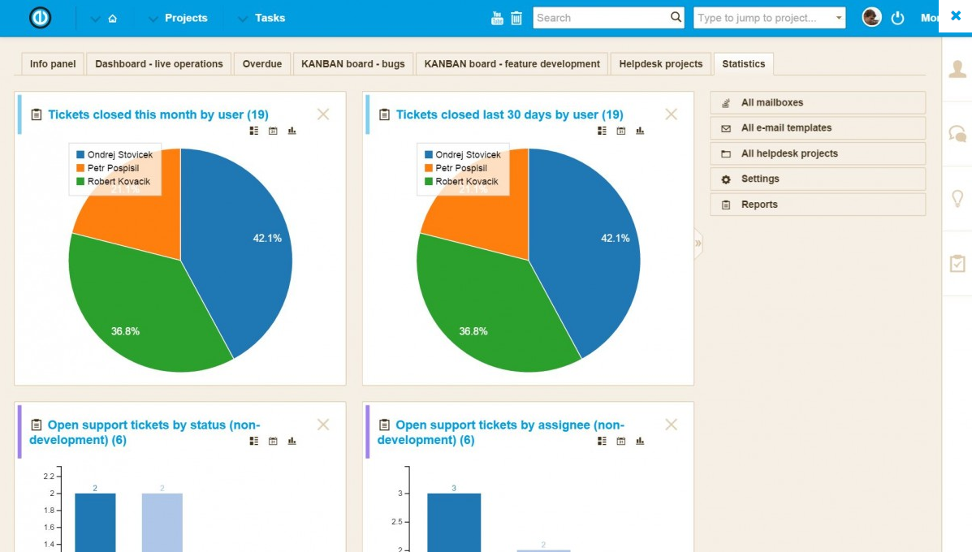Open calendar view for Open tickets by assignee
Screen dimensions: 972x552
621,441
